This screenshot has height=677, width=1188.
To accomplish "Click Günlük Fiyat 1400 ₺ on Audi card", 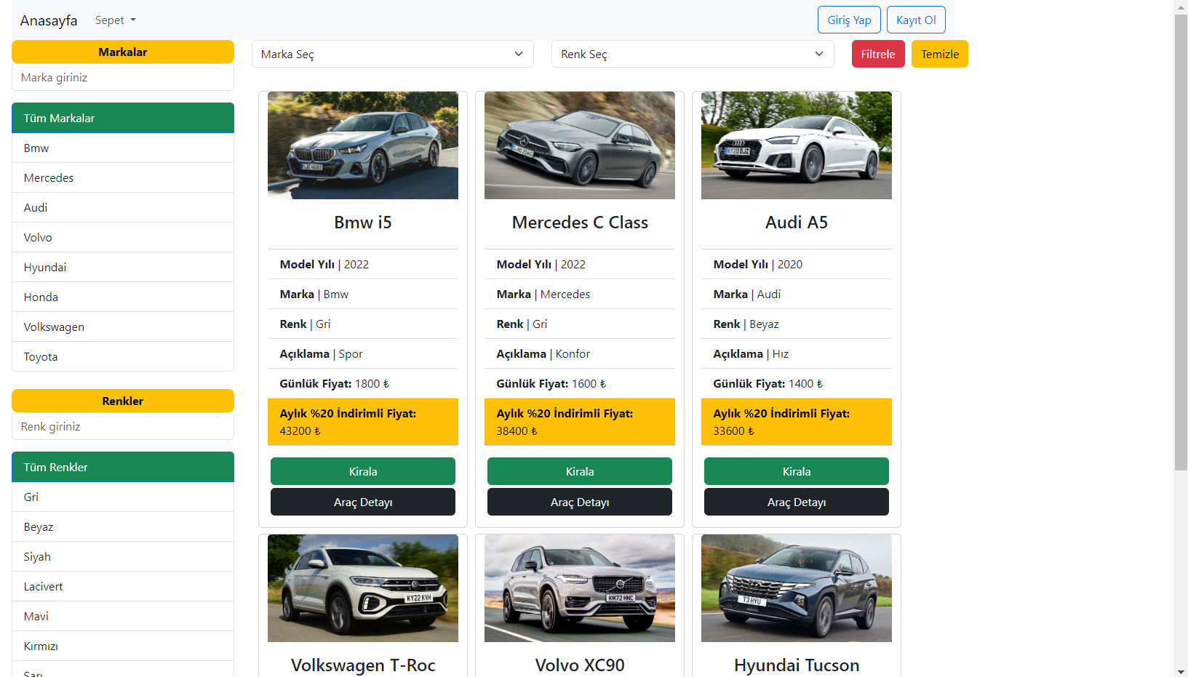I will [x=797, y=383].
